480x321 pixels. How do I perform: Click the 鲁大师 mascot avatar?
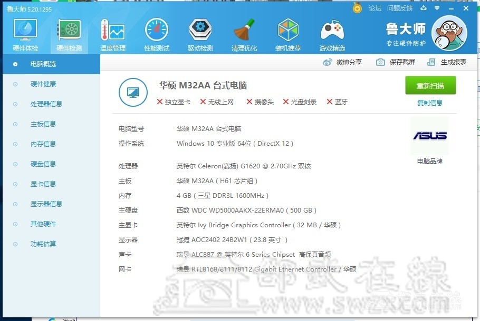click(448, 31)
